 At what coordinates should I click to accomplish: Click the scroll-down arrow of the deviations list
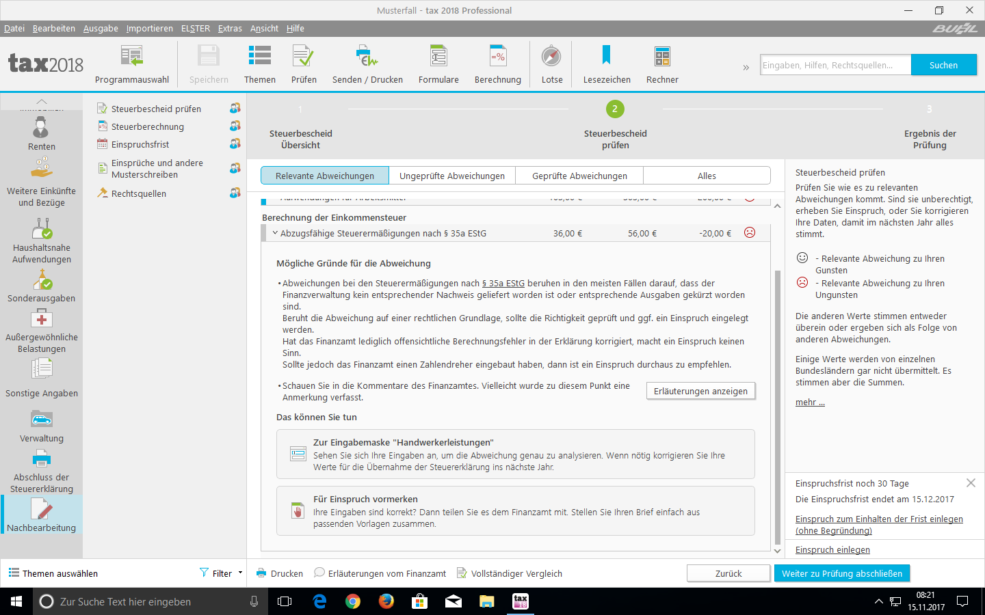click(x=777, y=551)
